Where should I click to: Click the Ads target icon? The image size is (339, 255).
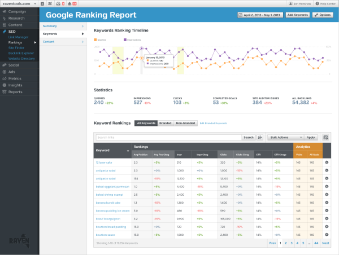point(5,72)
